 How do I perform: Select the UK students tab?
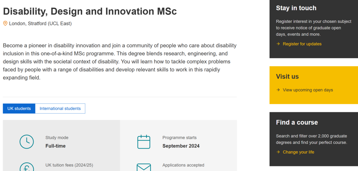(19, 109)
